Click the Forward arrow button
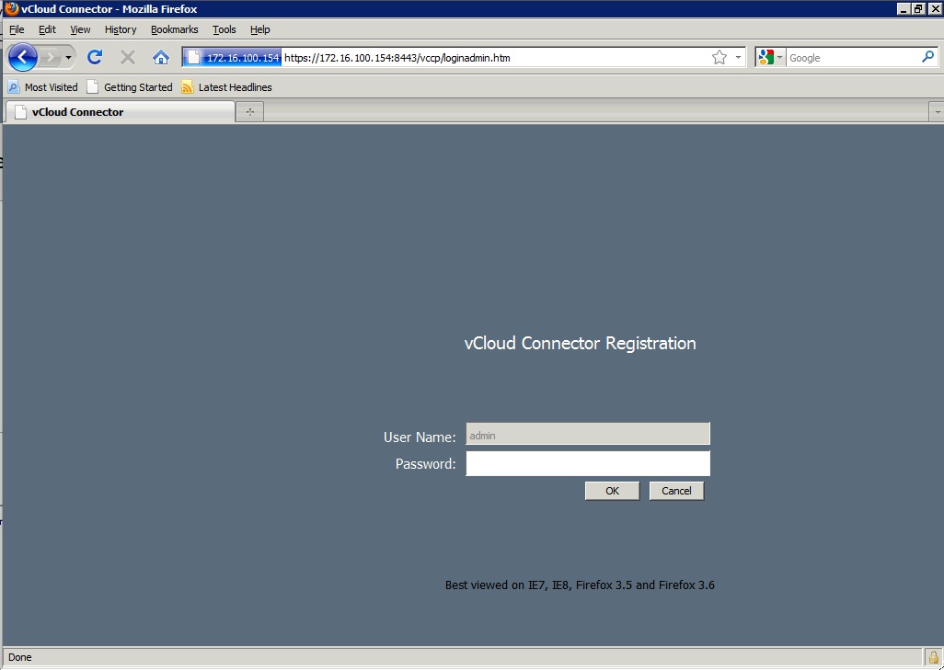The width and height of the screenshot is (944, 670). point(51,58)
